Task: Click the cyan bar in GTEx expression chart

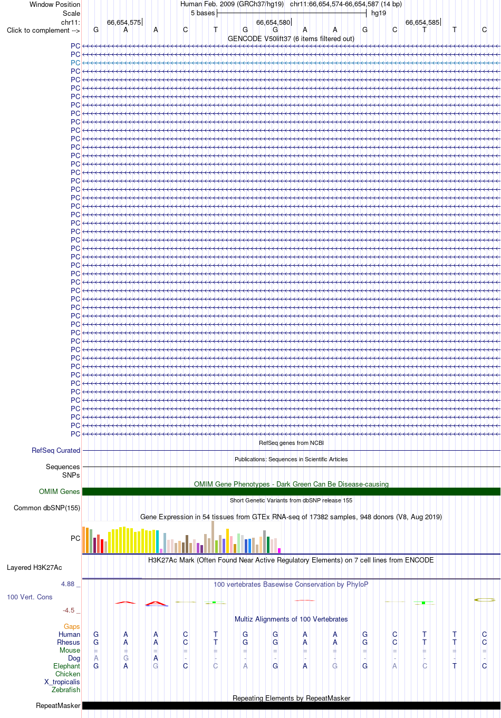Action: (158, 541)
